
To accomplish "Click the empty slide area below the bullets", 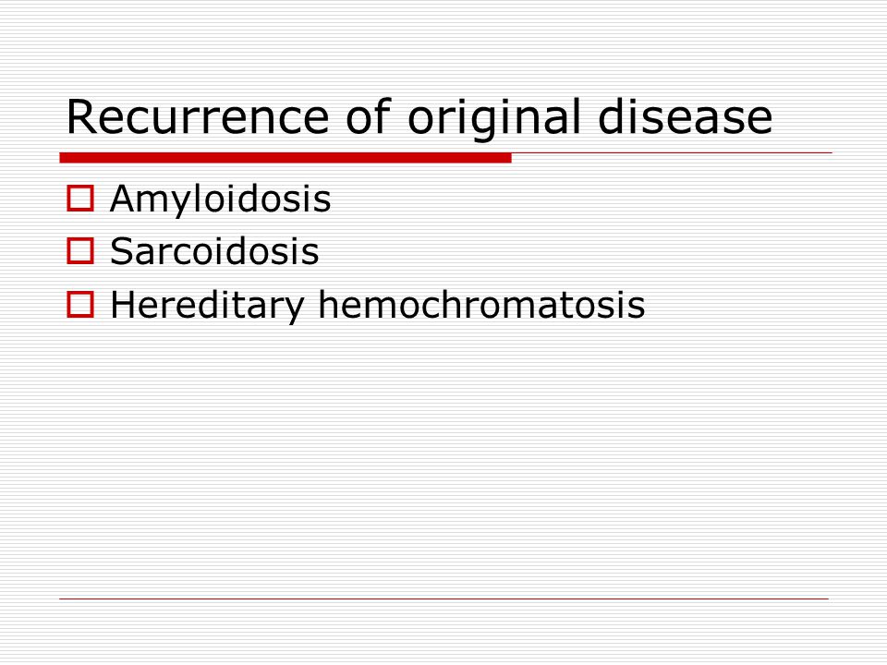I will (x=444, y=458).
